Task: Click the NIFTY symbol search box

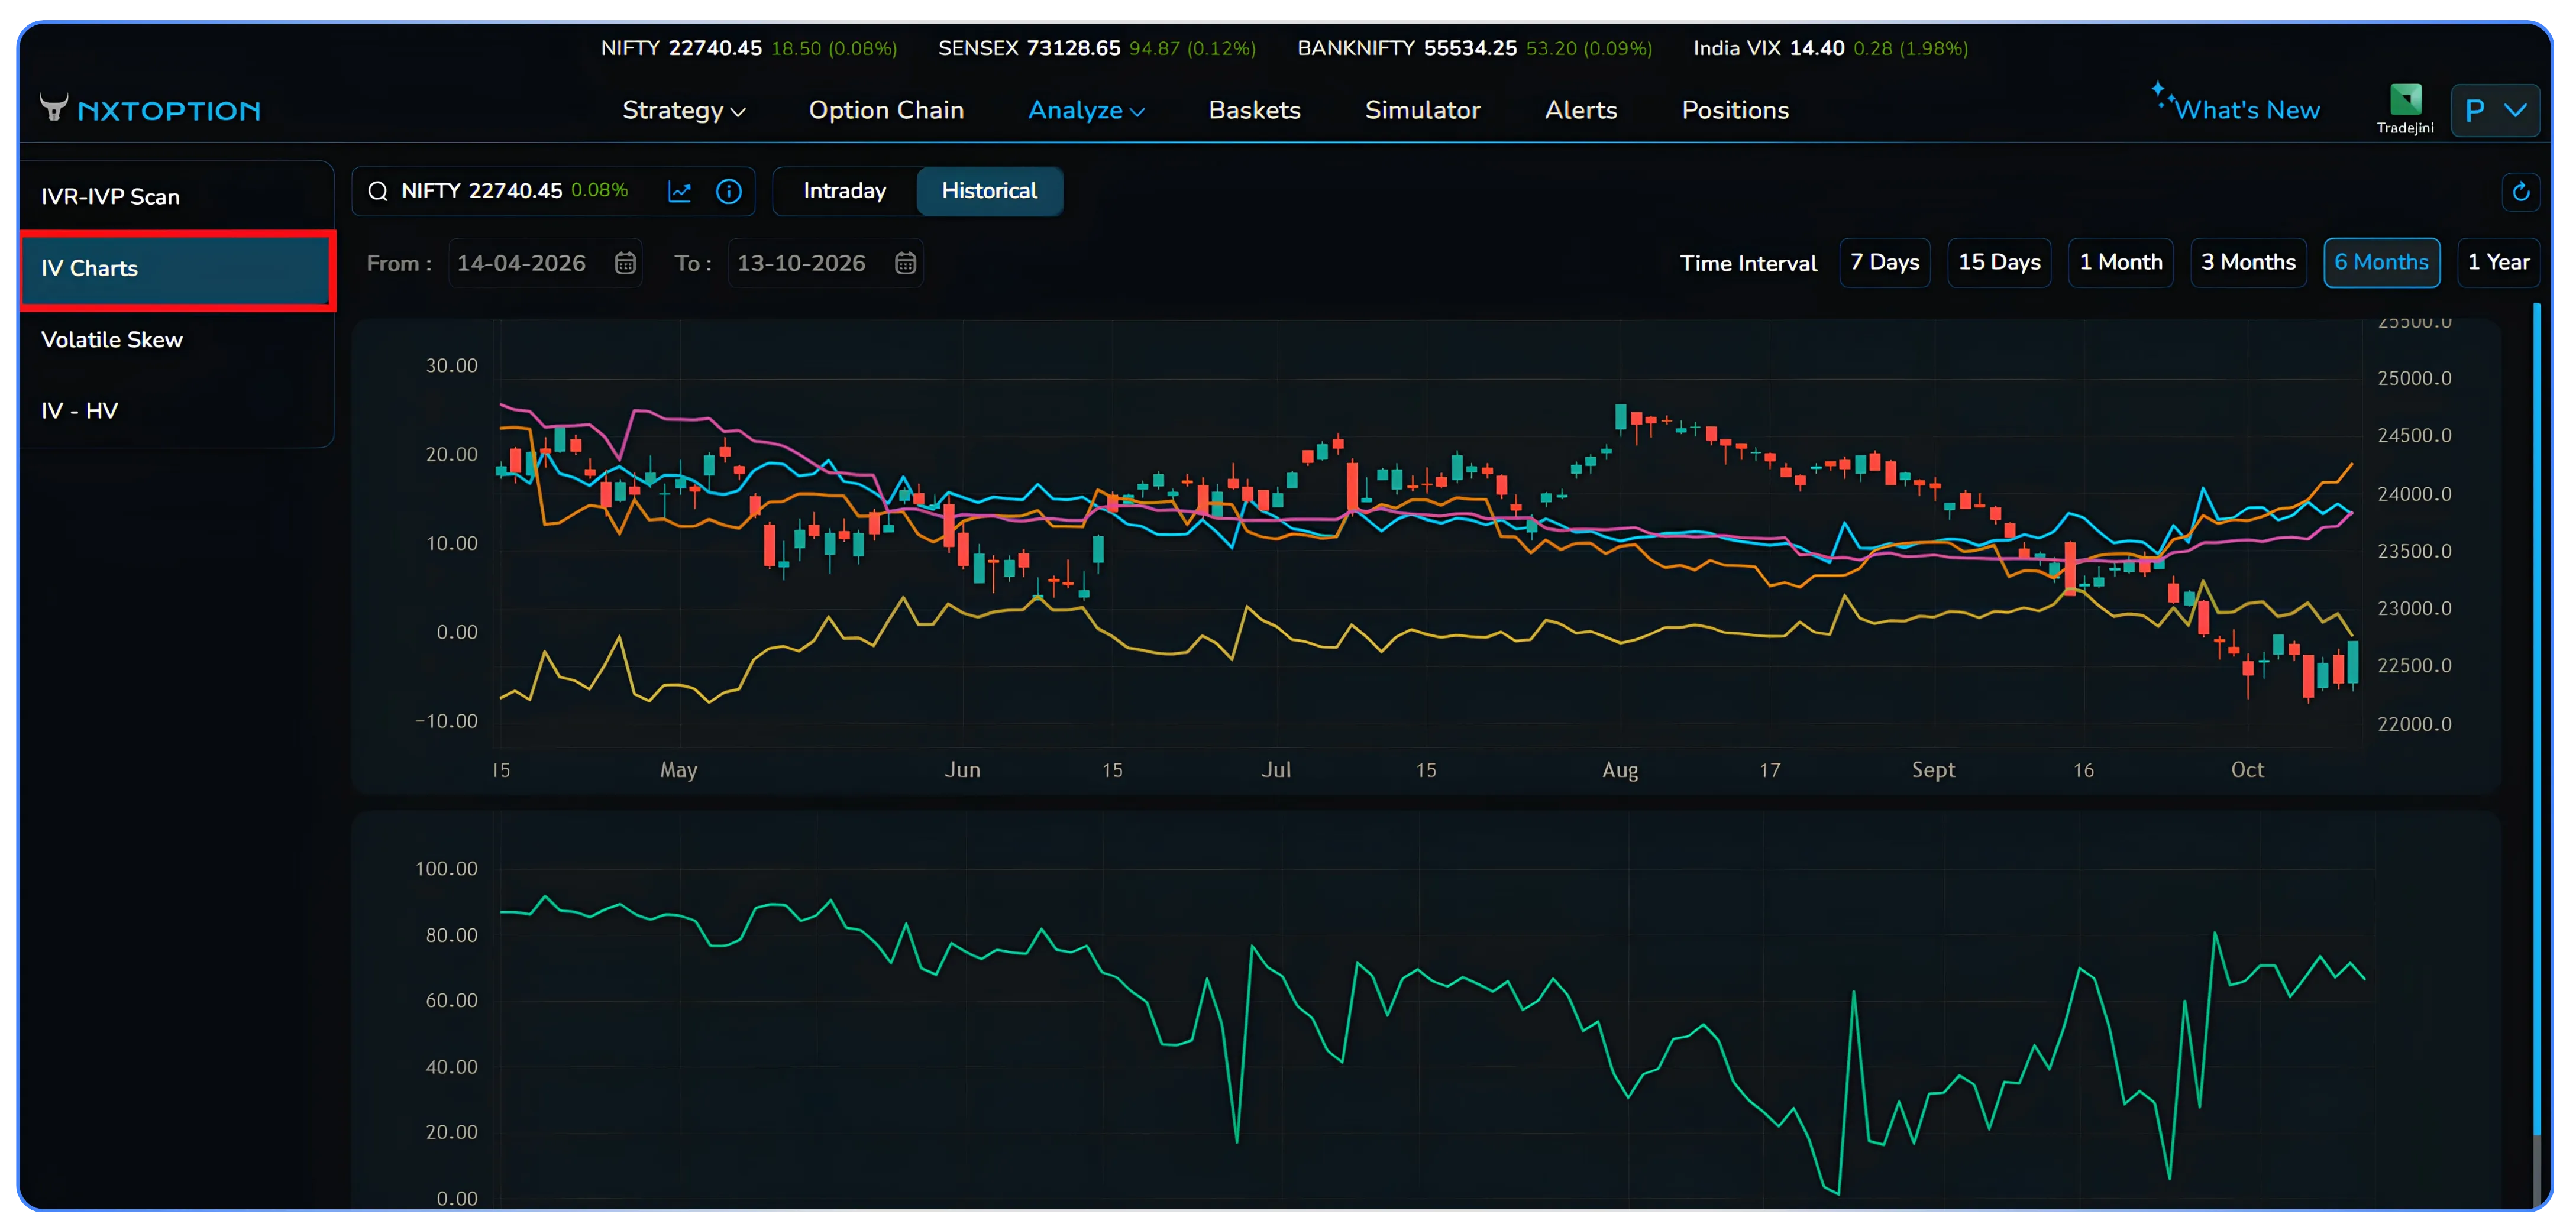Action: tap(553, 191)
